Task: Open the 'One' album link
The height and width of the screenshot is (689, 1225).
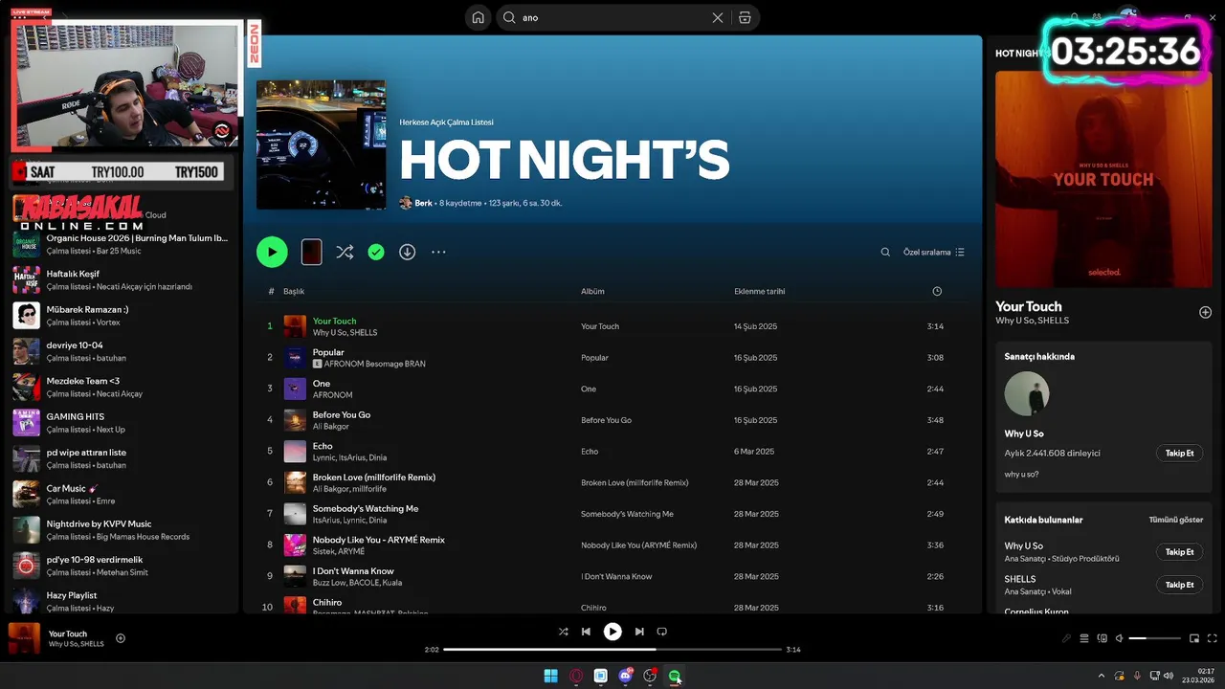Action: click(589, 389)
